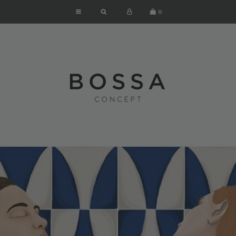Click the letter B in BOSSA
The image size is (236, 236).
point(76,82)
